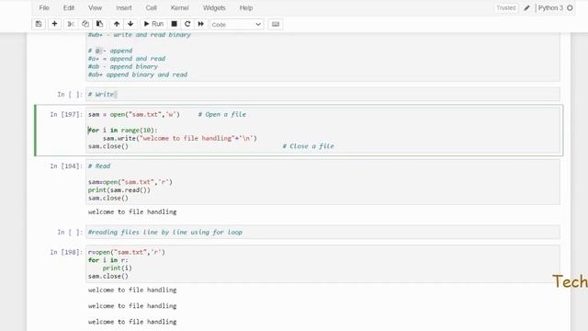
Task: Paste cells below with the paste icon
Action: tap(99, 24)
